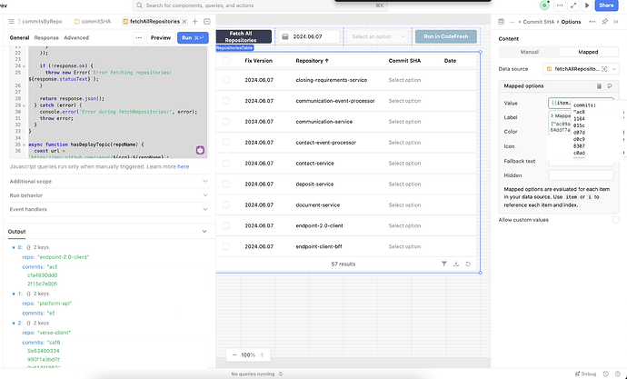Click the play preview app icon
Image resolution: width=627 pixels, height=379 pixels.
pos(587,5)
